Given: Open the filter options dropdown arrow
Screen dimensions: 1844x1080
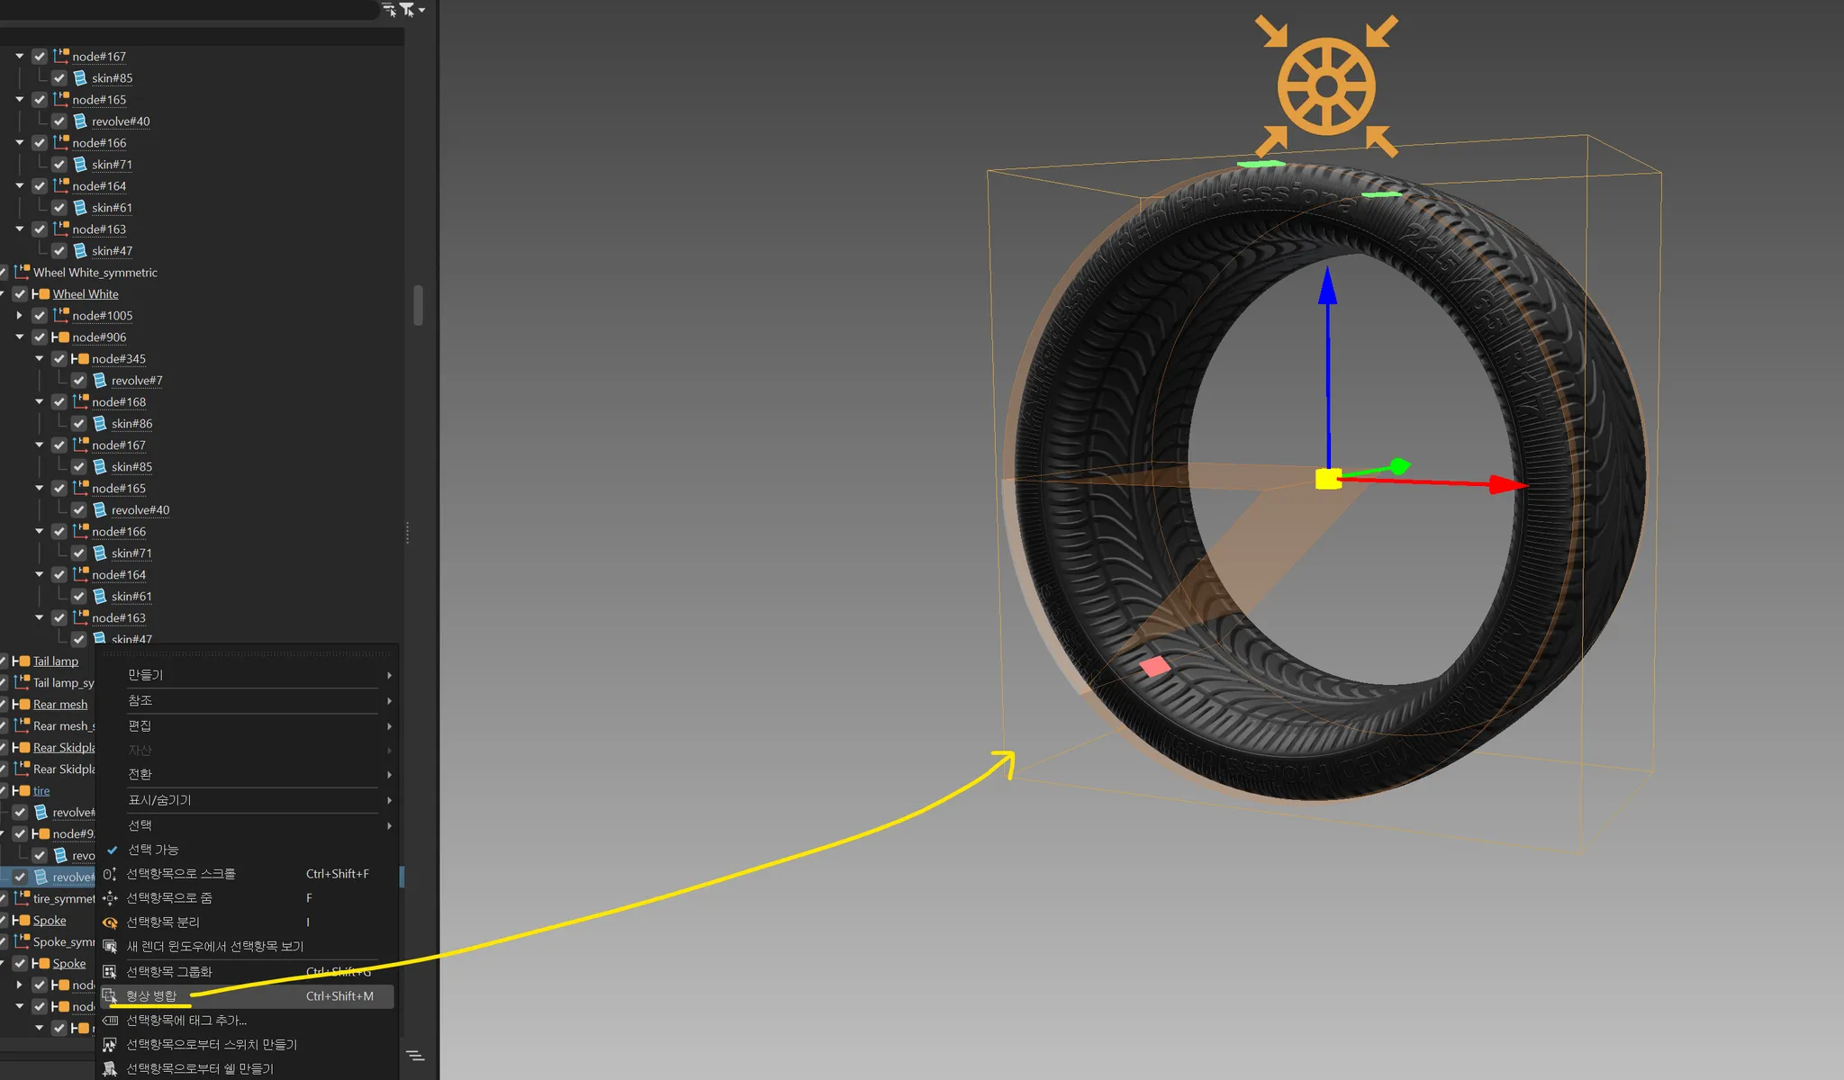Looking at the screenshot, I should [x=421, y=10].
